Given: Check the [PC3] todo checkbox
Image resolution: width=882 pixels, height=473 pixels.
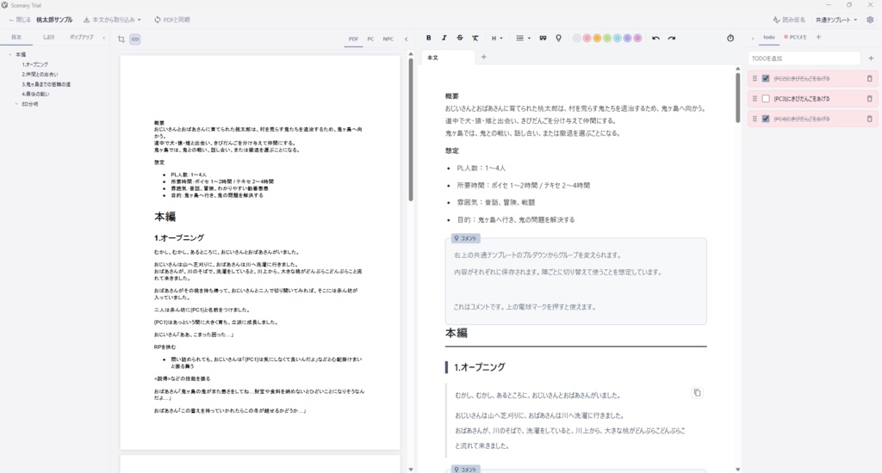Looking at the screenshot, I should tap(766, 99).
